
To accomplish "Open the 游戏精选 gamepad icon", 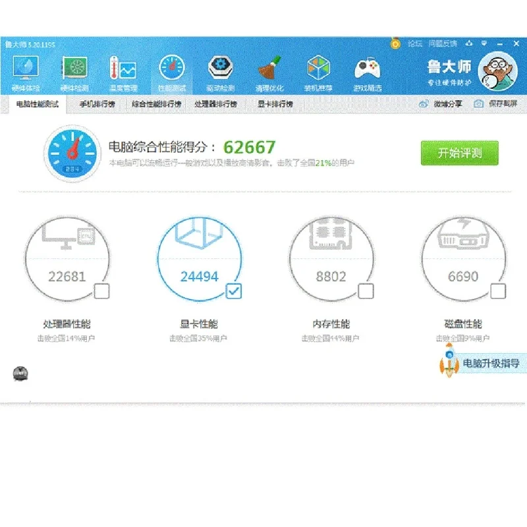I will tap(368, 73).
